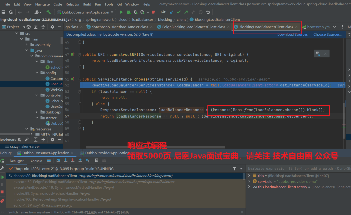This screenshot has width=351, height=215.
Task: Open the Refactor menu
Action: tap(72, 4)
